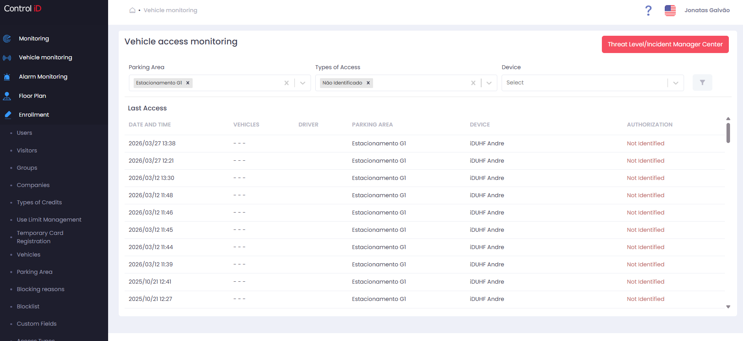Open Blocking reasons menu item
The image size is (743, 341).
point(40,289)
